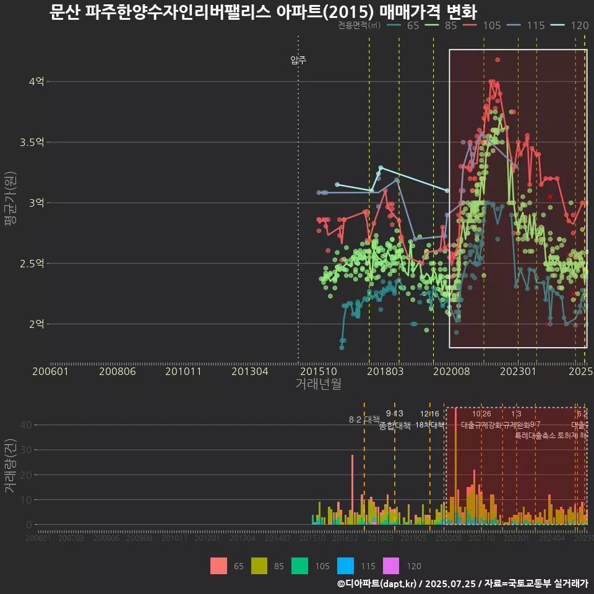Click the 10 volume axis label
The height and width of the screenshot is (594, 594).
click(26, 500)
